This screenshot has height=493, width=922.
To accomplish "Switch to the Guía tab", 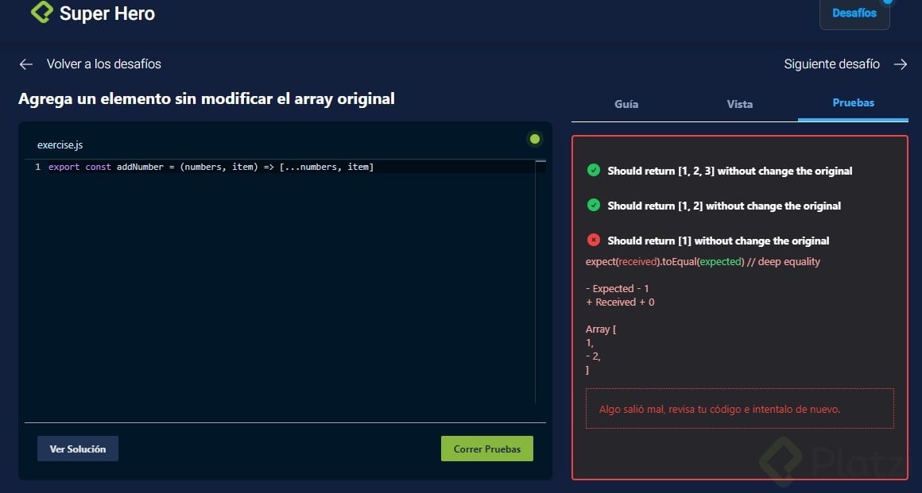I will point(626,103).
